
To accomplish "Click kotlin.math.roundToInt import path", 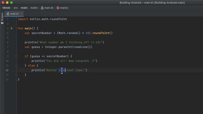I will click(x=48, y=19).
